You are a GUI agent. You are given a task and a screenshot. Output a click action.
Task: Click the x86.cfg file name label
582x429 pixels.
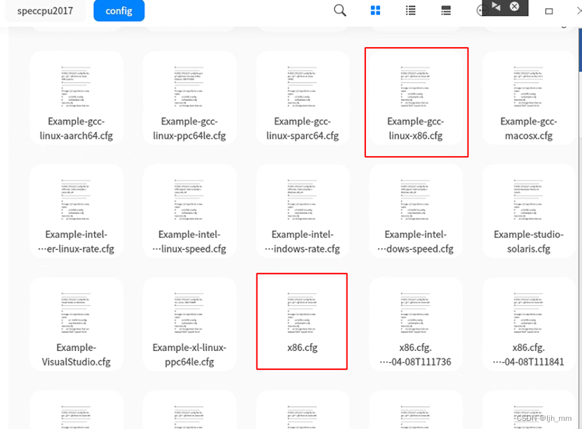tap(302, 348)
